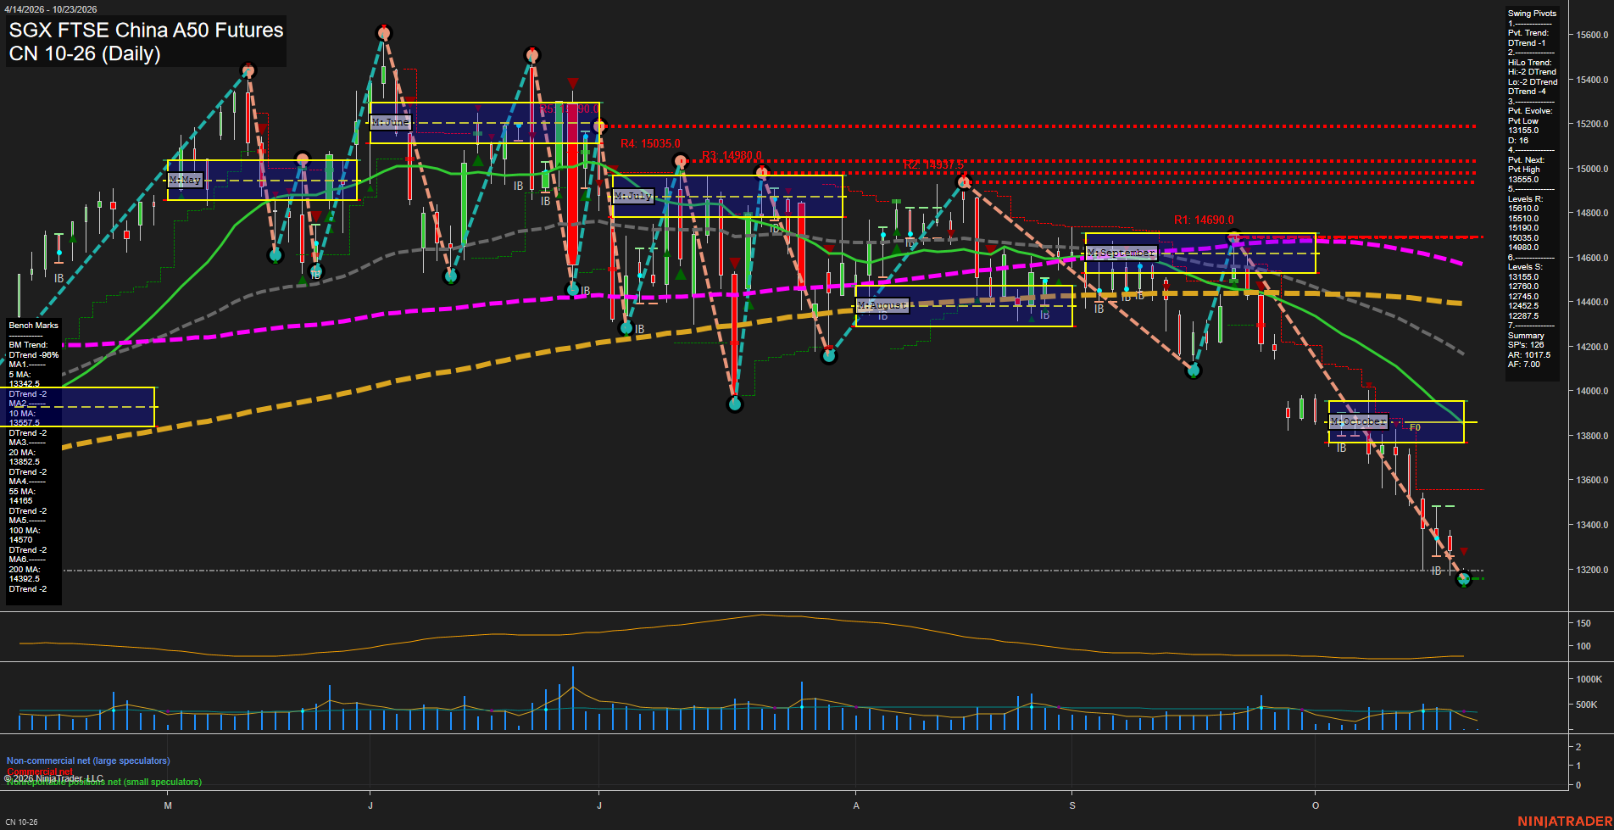
Task: Click the Bench Marks panel heading
Action: tap(34, 326)
